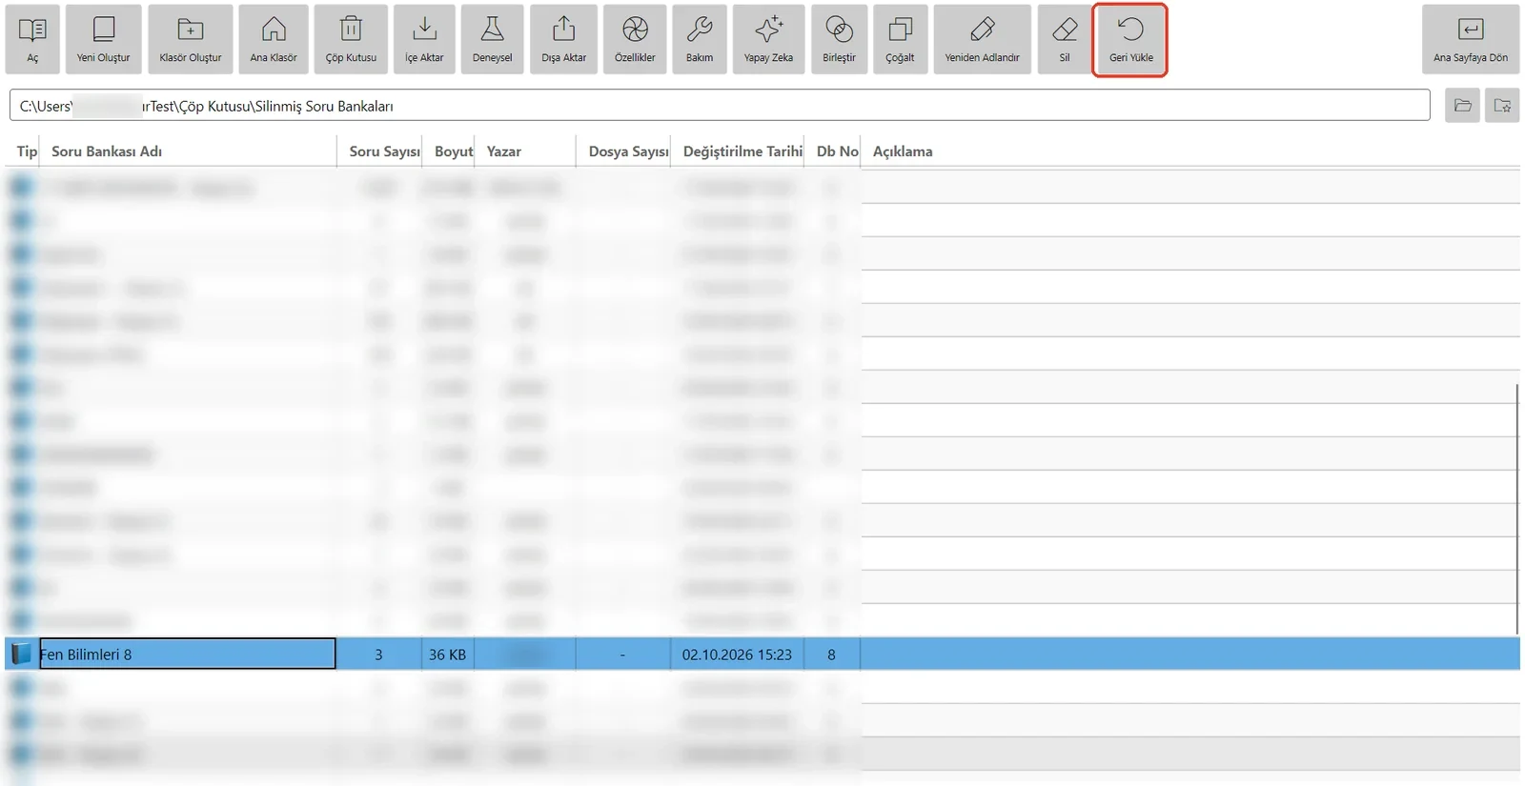Sort by the Db No column header
The image size is (1525, 786).
point(837,151)
